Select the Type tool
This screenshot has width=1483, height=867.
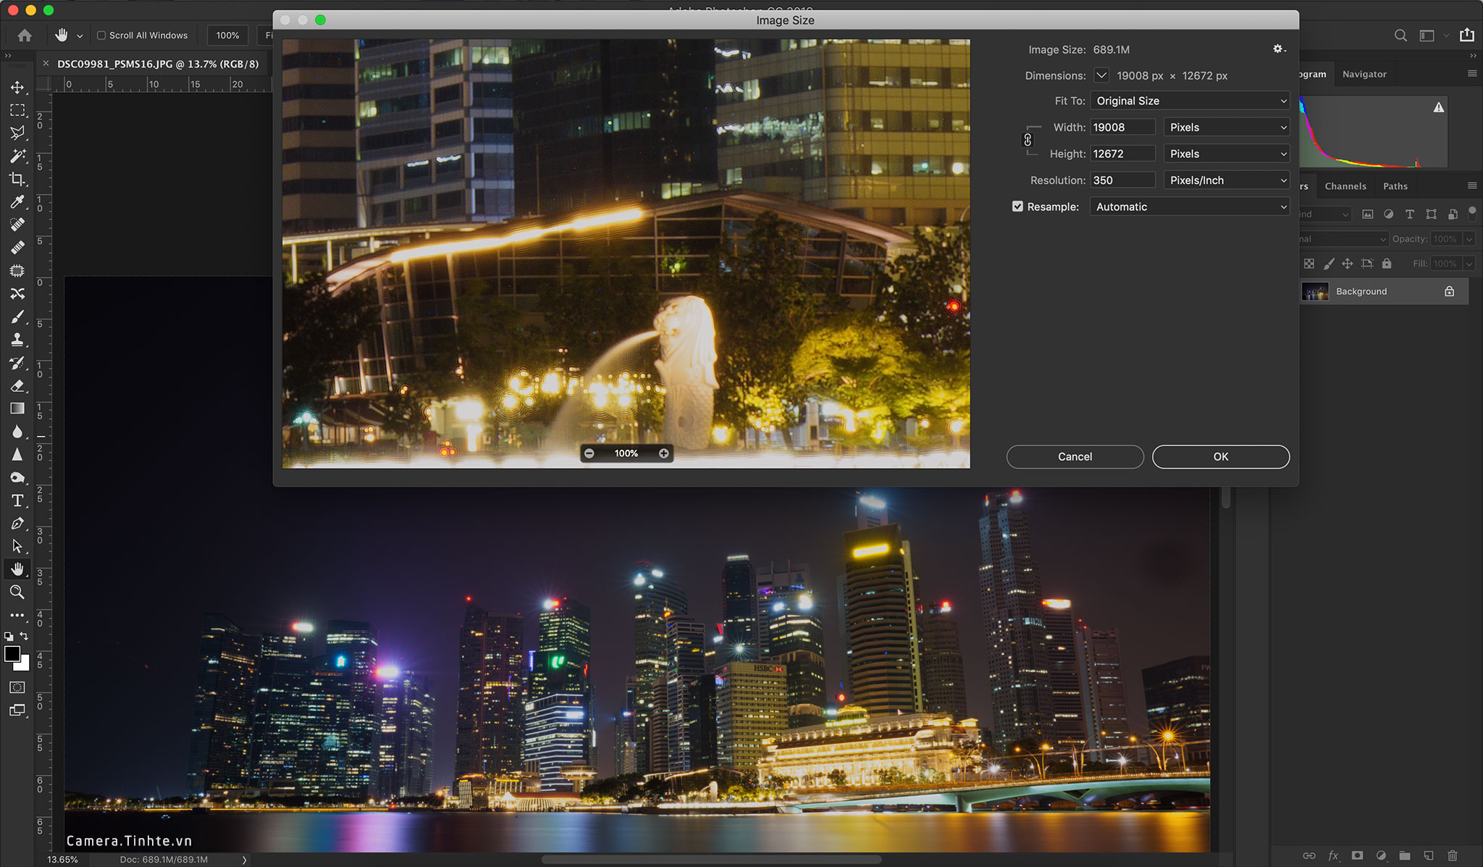click(17, 500)
